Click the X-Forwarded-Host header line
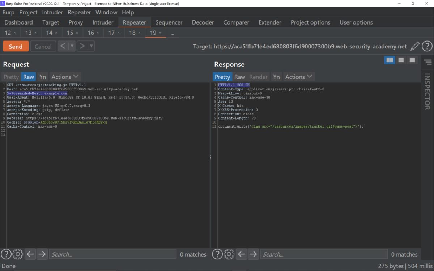 (37, 93)
